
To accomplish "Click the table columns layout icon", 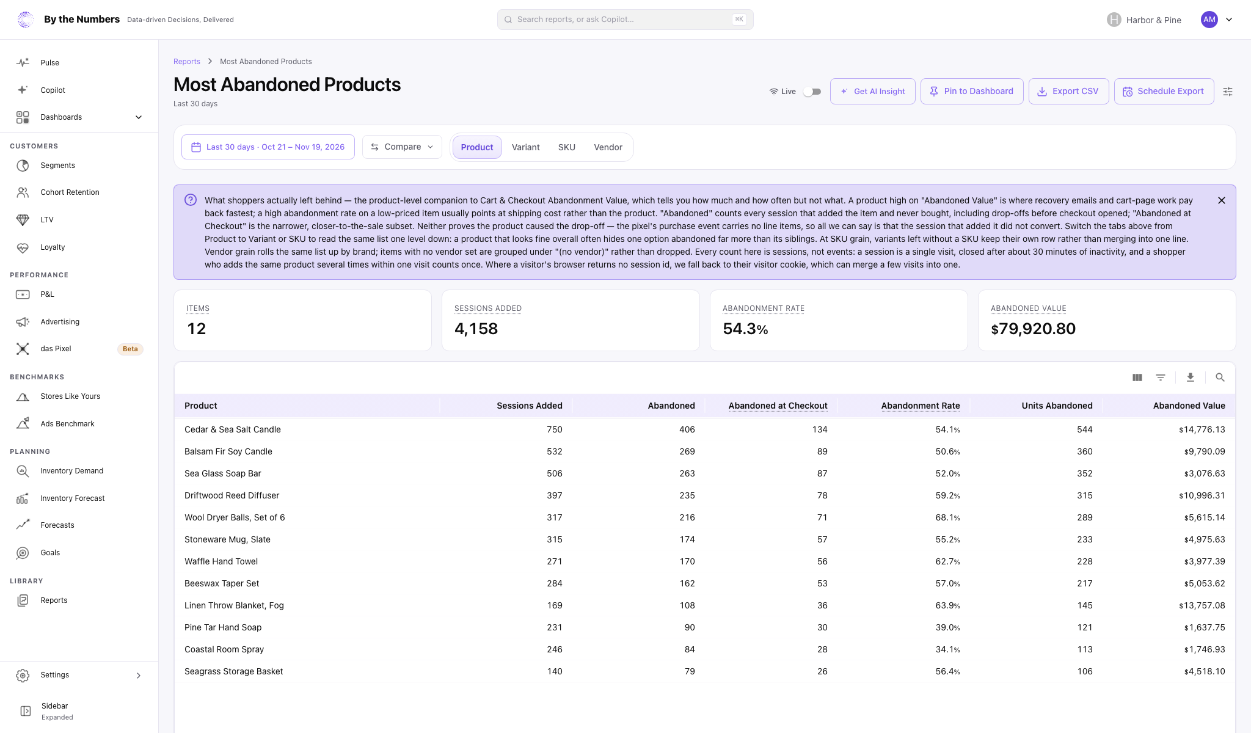I will [1137, 377].
